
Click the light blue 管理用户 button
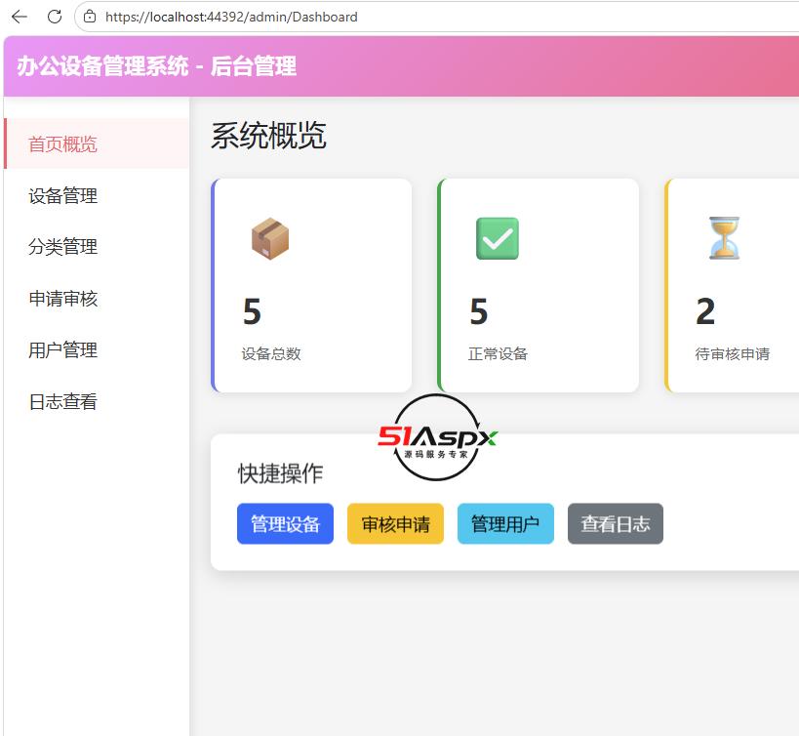505,523
